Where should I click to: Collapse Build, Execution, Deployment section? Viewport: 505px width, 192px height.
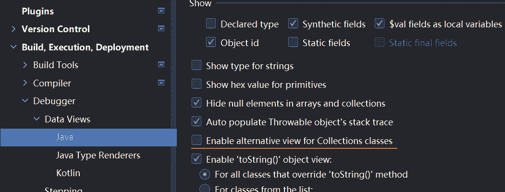(x=13, y=47)
